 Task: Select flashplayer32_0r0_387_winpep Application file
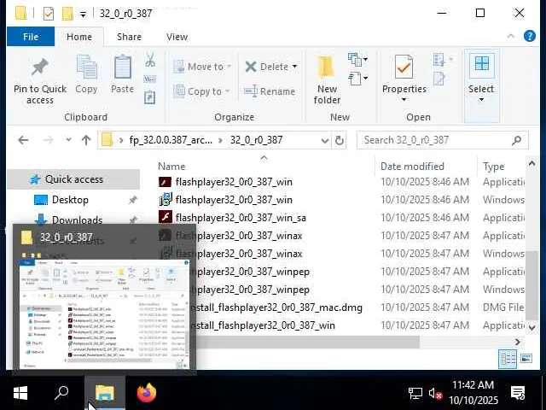(x=253, y=272)
